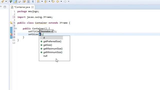
Task: Click the underlined 'Container' class name
Action: click(41, 23)
